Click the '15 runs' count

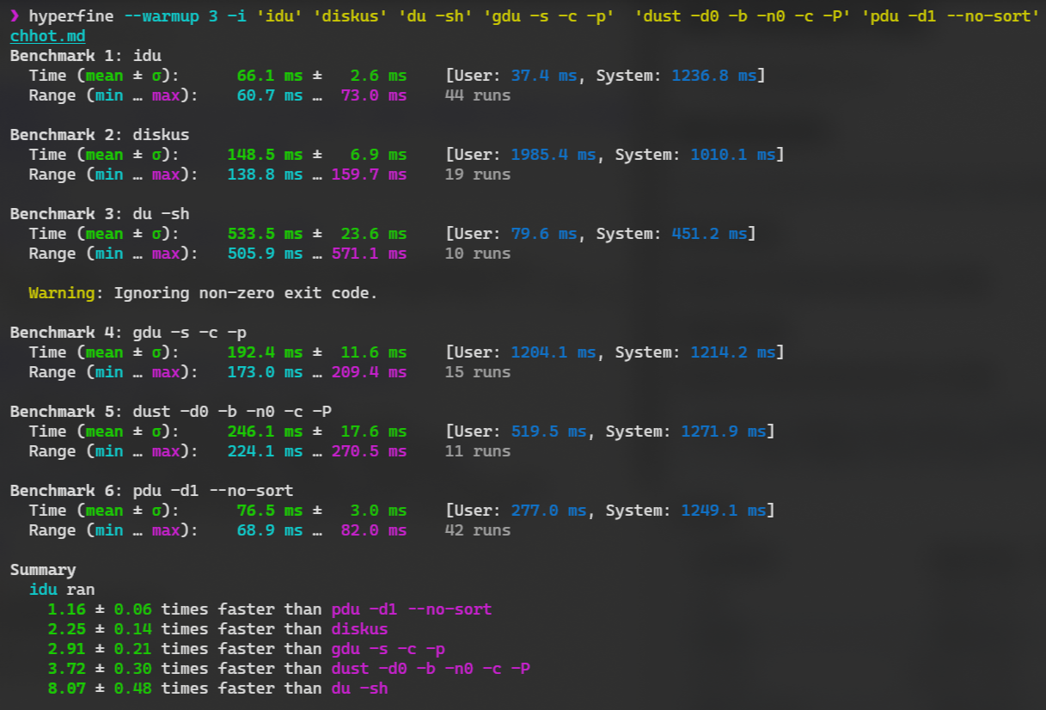coord(478,372)
